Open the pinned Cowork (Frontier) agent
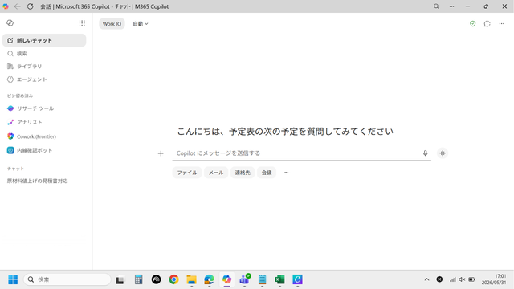 click(x=44, y=136)
